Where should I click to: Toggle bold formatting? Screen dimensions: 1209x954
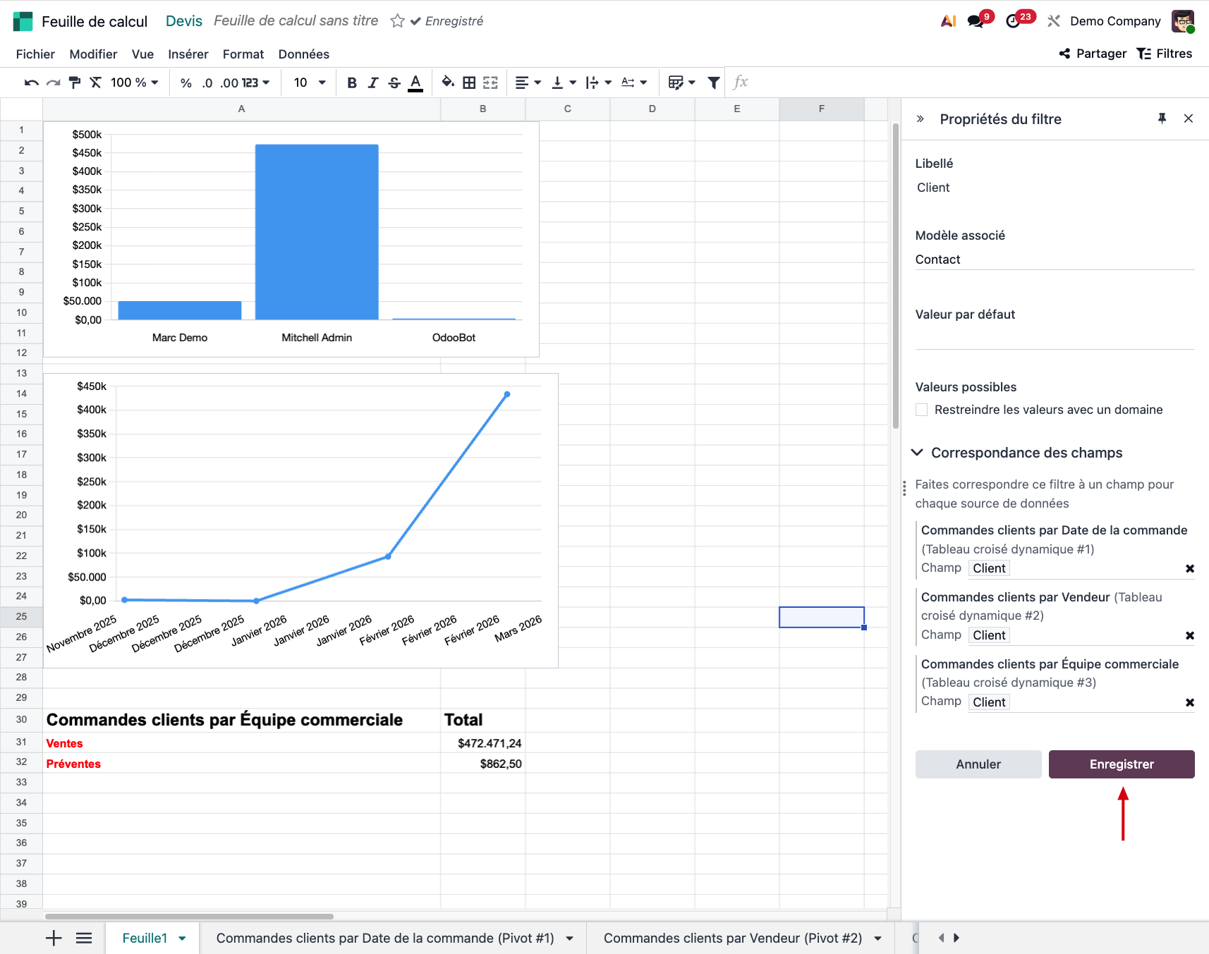(x=351, y=82)
